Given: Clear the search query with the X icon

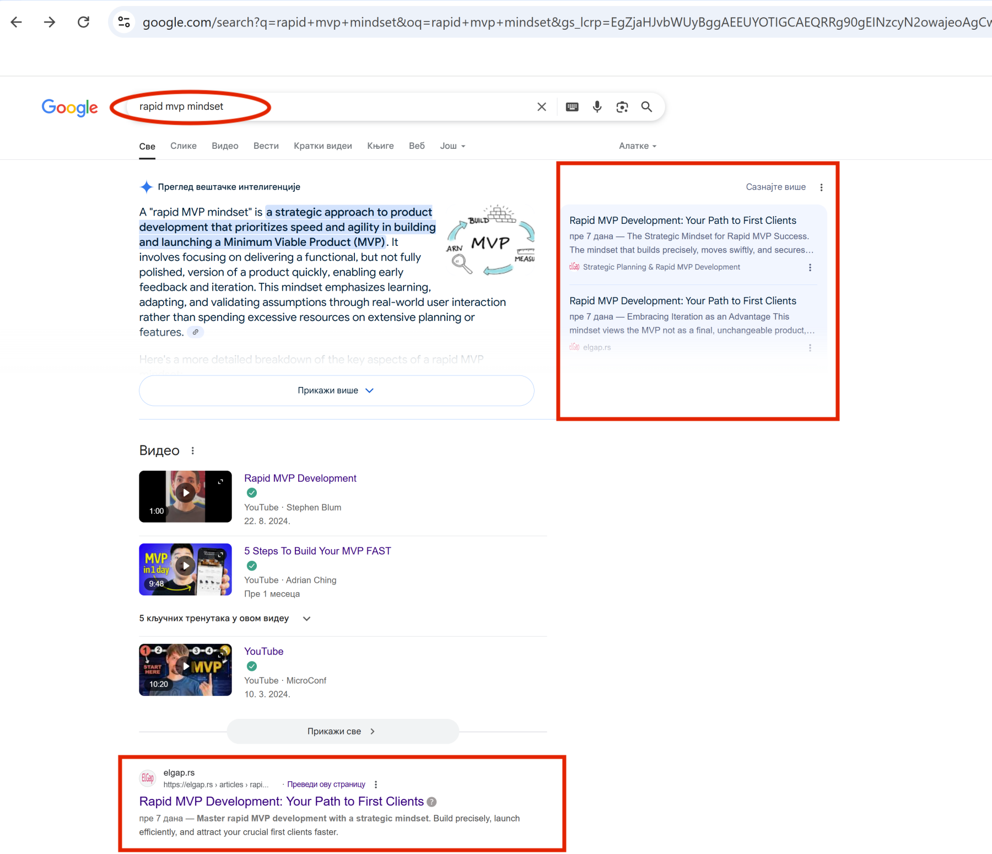Looking at the screenshot, I should (x=541, y=107).
